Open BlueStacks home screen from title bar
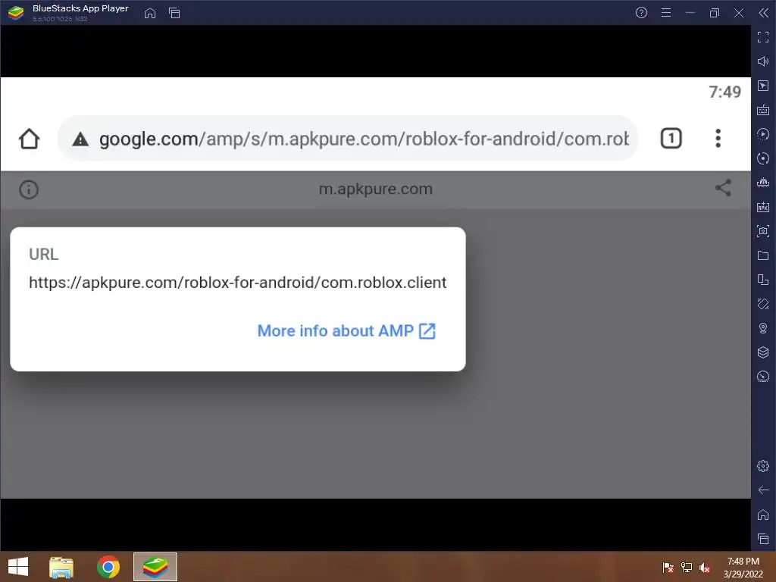The height and width of the screenshot is (582, 776). [x=149, y=13]
